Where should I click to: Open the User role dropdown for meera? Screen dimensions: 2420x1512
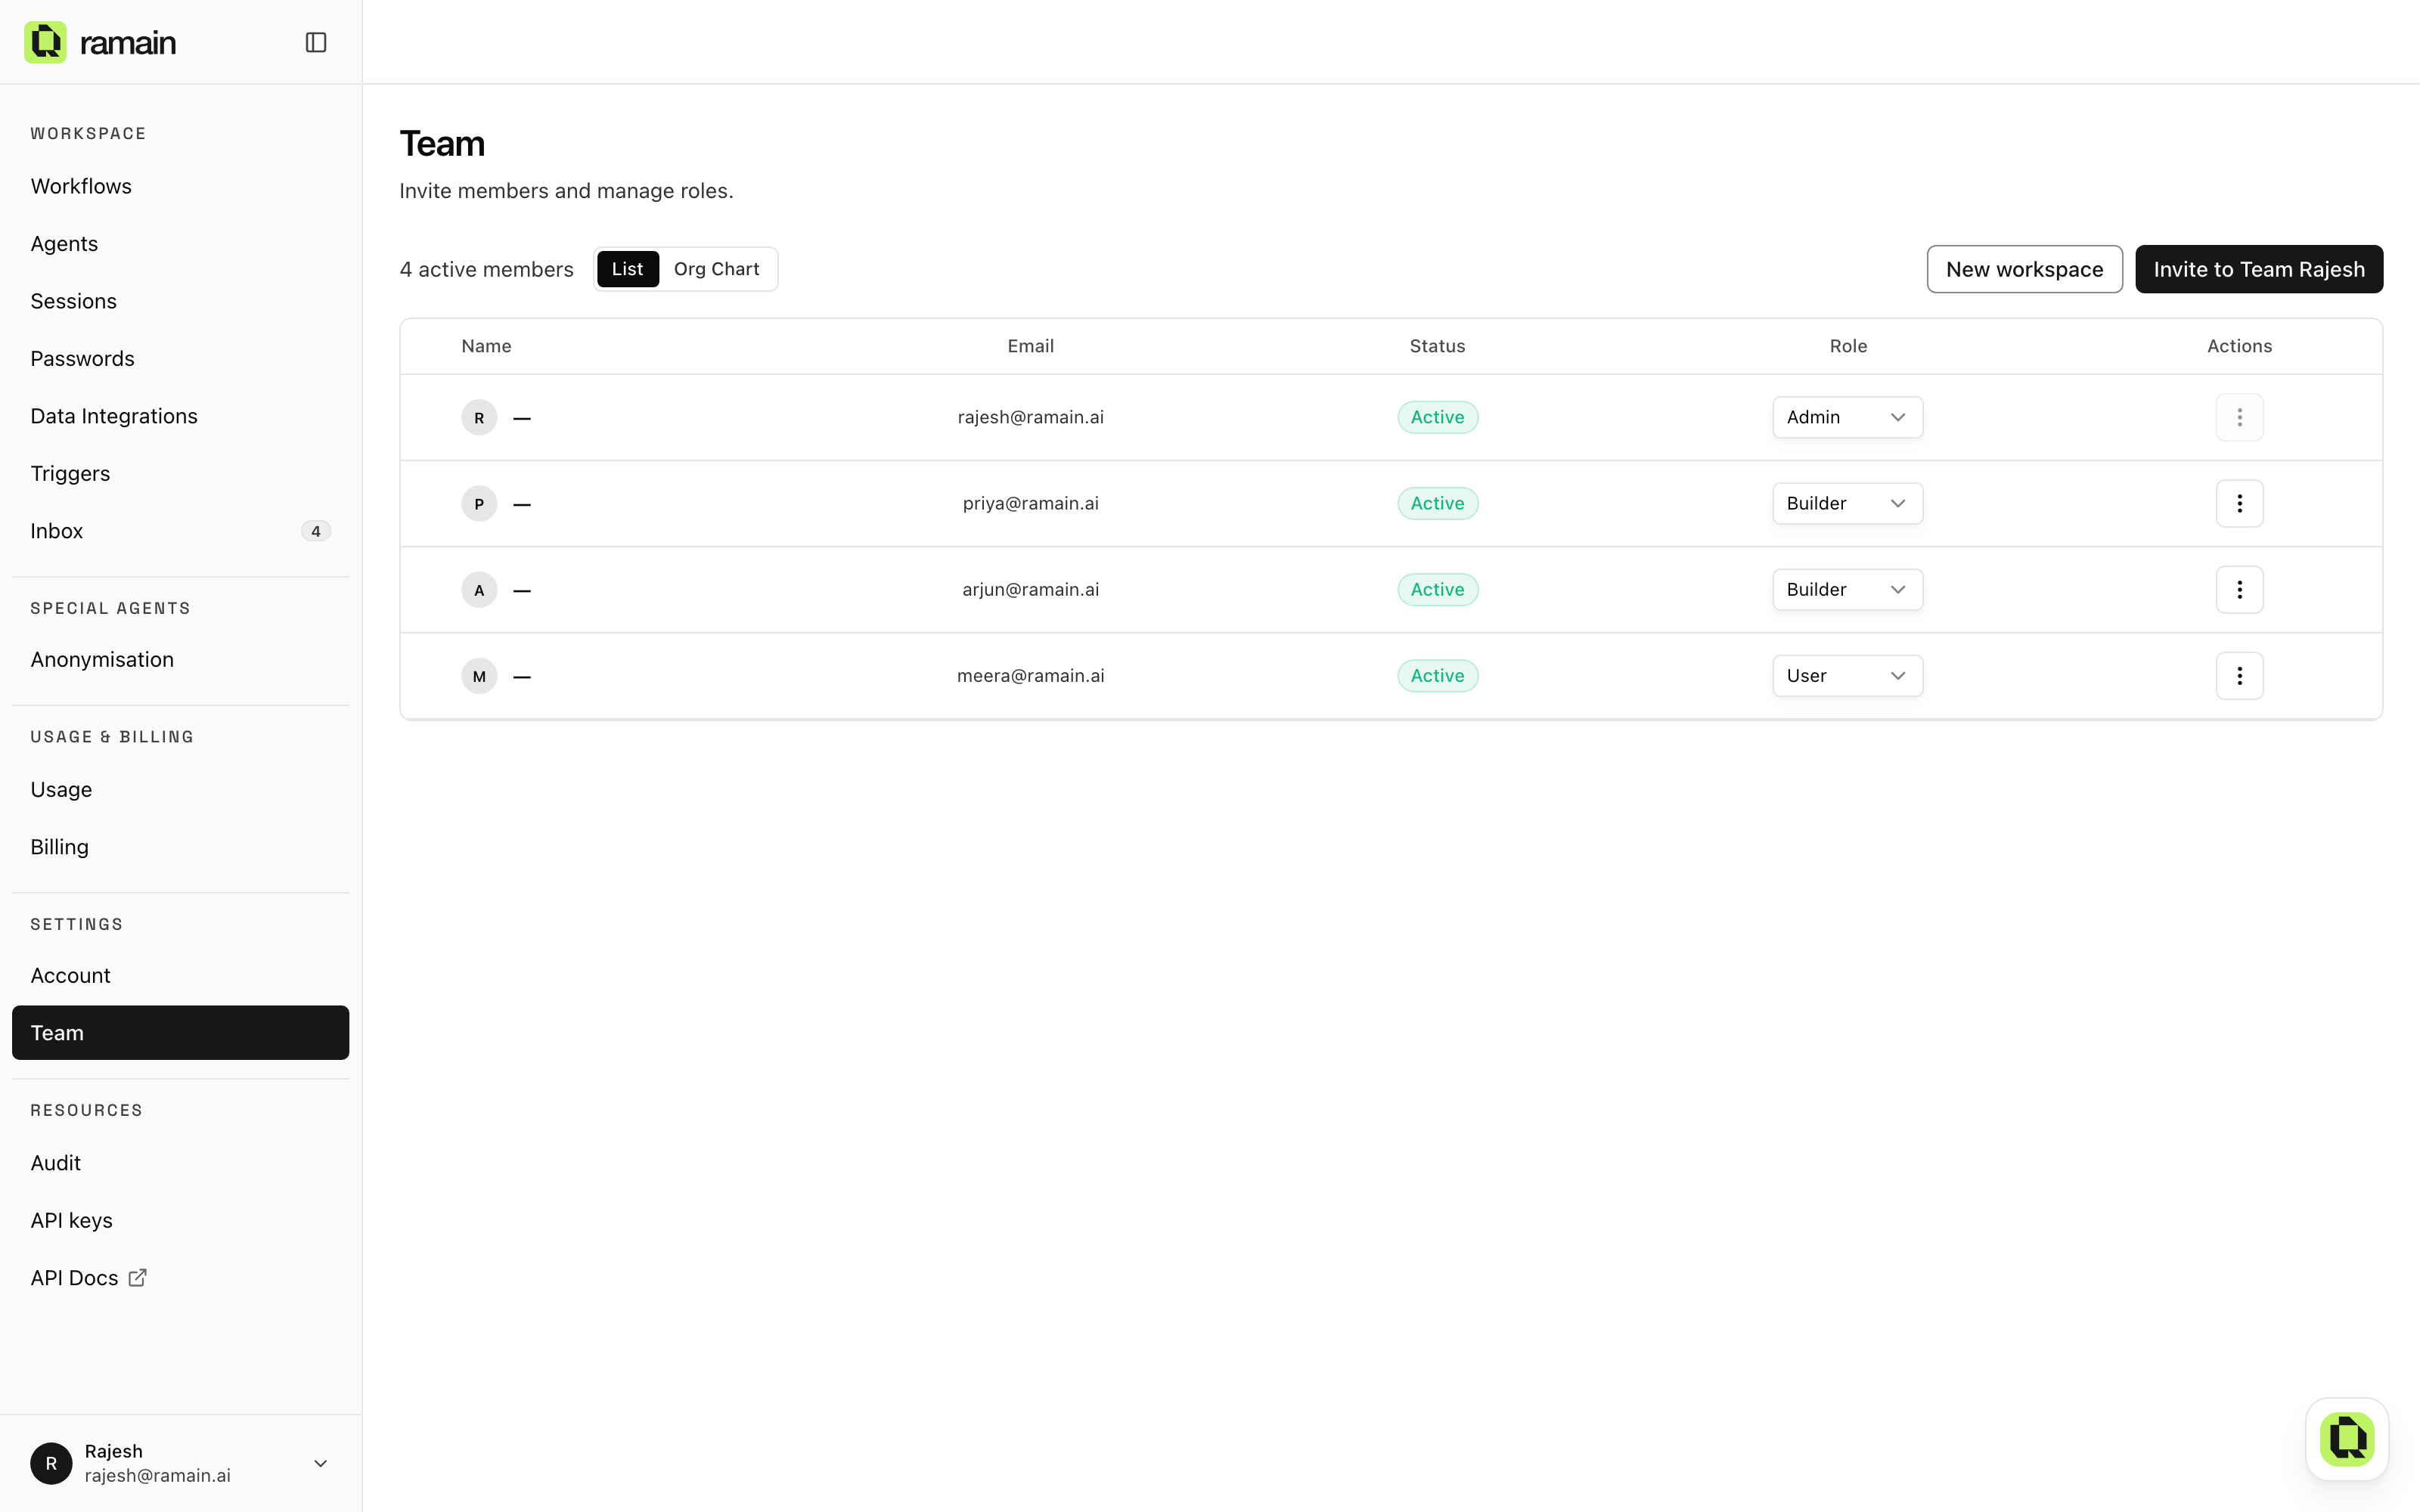pos(1847,676)
